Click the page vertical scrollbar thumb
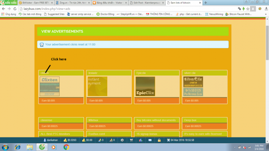The height and width of the screenshot is (151, 269). (x=267, y=43)
